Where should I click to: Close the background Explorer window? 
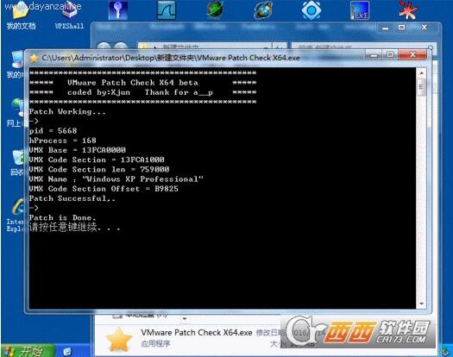425,28
